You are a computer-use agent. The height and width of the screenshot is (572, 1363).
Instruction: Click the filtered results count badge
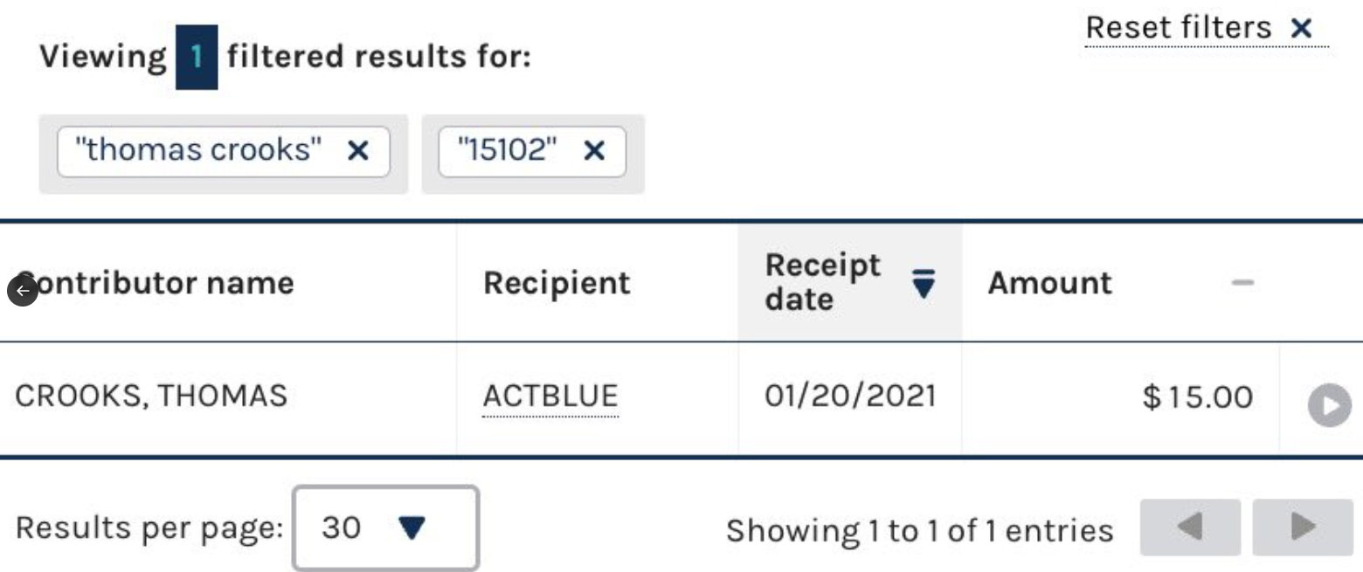[197, 58]
